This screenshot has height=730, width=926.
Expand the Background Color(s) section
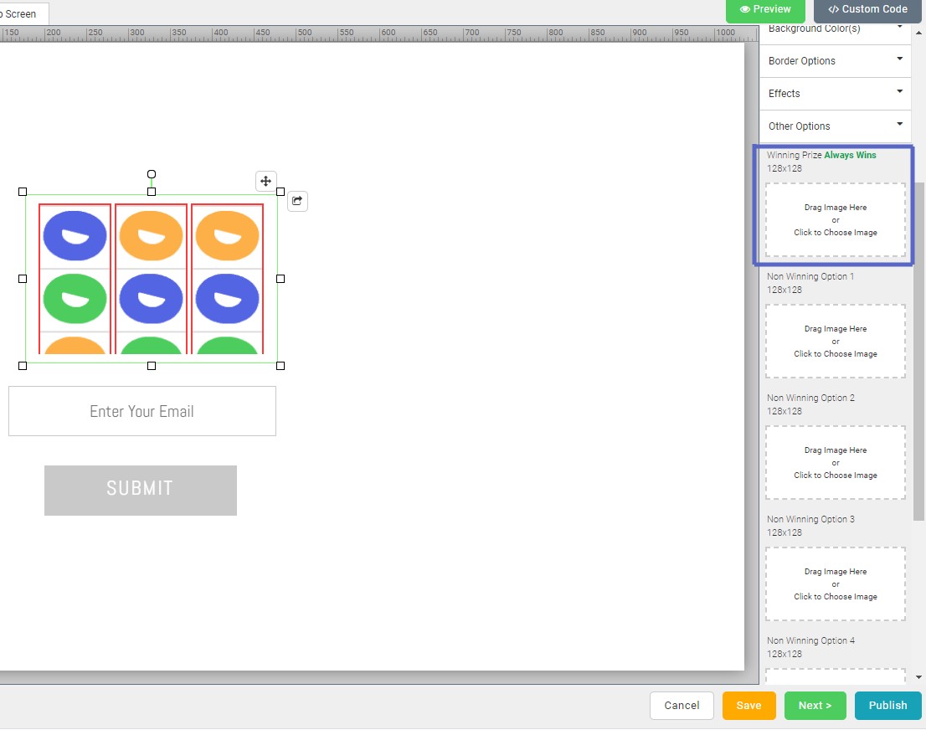point(835,30)
